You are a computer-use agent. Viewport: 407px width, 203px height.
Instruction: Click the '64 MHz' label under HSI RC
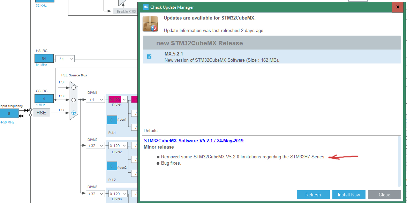[x=41, y=65]
